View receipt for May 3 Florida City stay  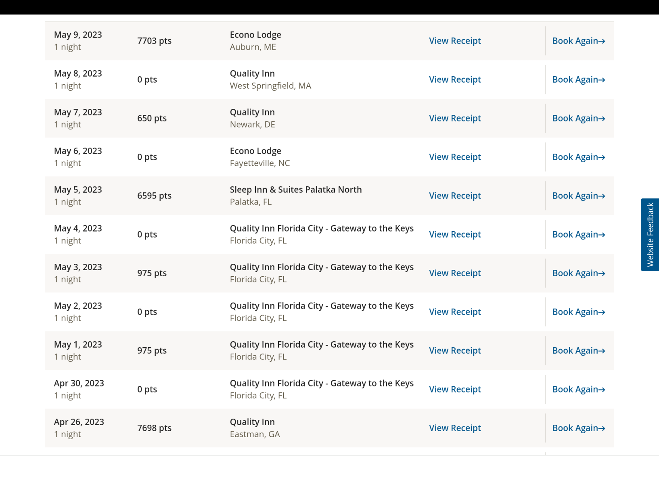[x=455, y=273]
